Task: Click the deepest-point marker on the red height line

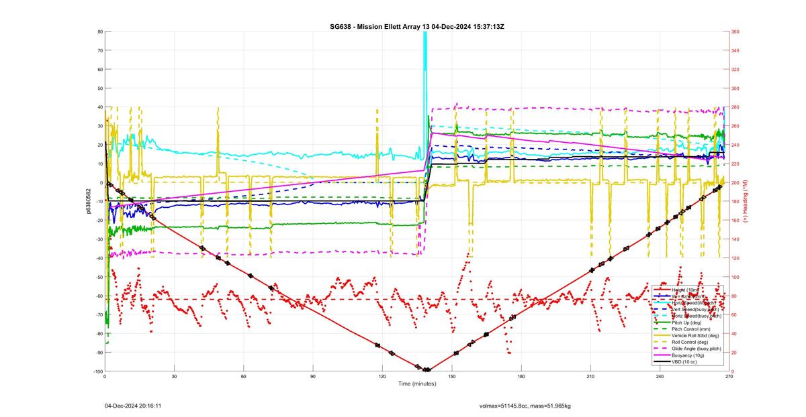Action: pyautogui.click(x=426, y=369)
